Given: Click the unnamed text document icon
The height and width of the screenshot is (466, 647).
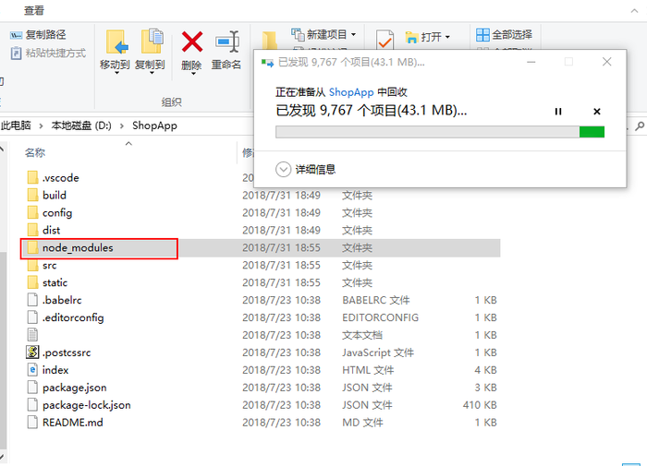Looking at the screenshot, I should [x=32, y=335].
